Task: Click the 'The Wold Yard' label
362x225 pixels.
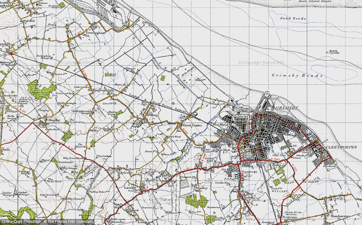Action: [54, 180]
